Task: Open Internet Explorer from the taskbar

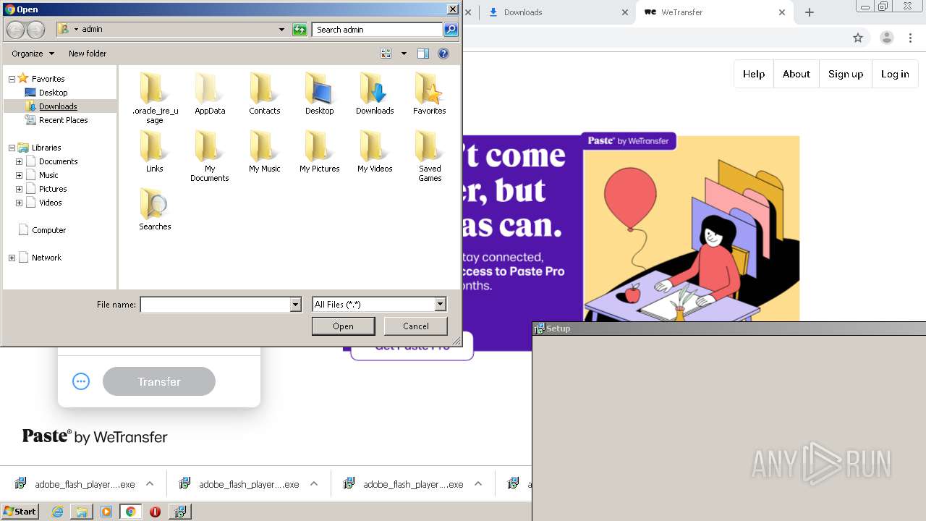Action: point(57,512)
